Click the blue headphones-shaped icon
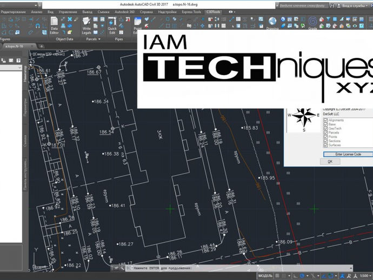The height and width of the screenshot is (280, 373). (x=38, y=26)
